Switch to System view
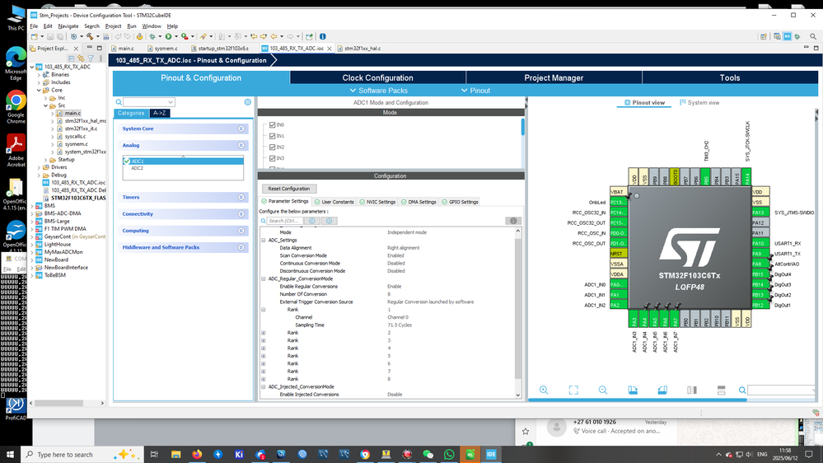Image resolution: width=823 pixels, height=463 pixels. point(699,102)
